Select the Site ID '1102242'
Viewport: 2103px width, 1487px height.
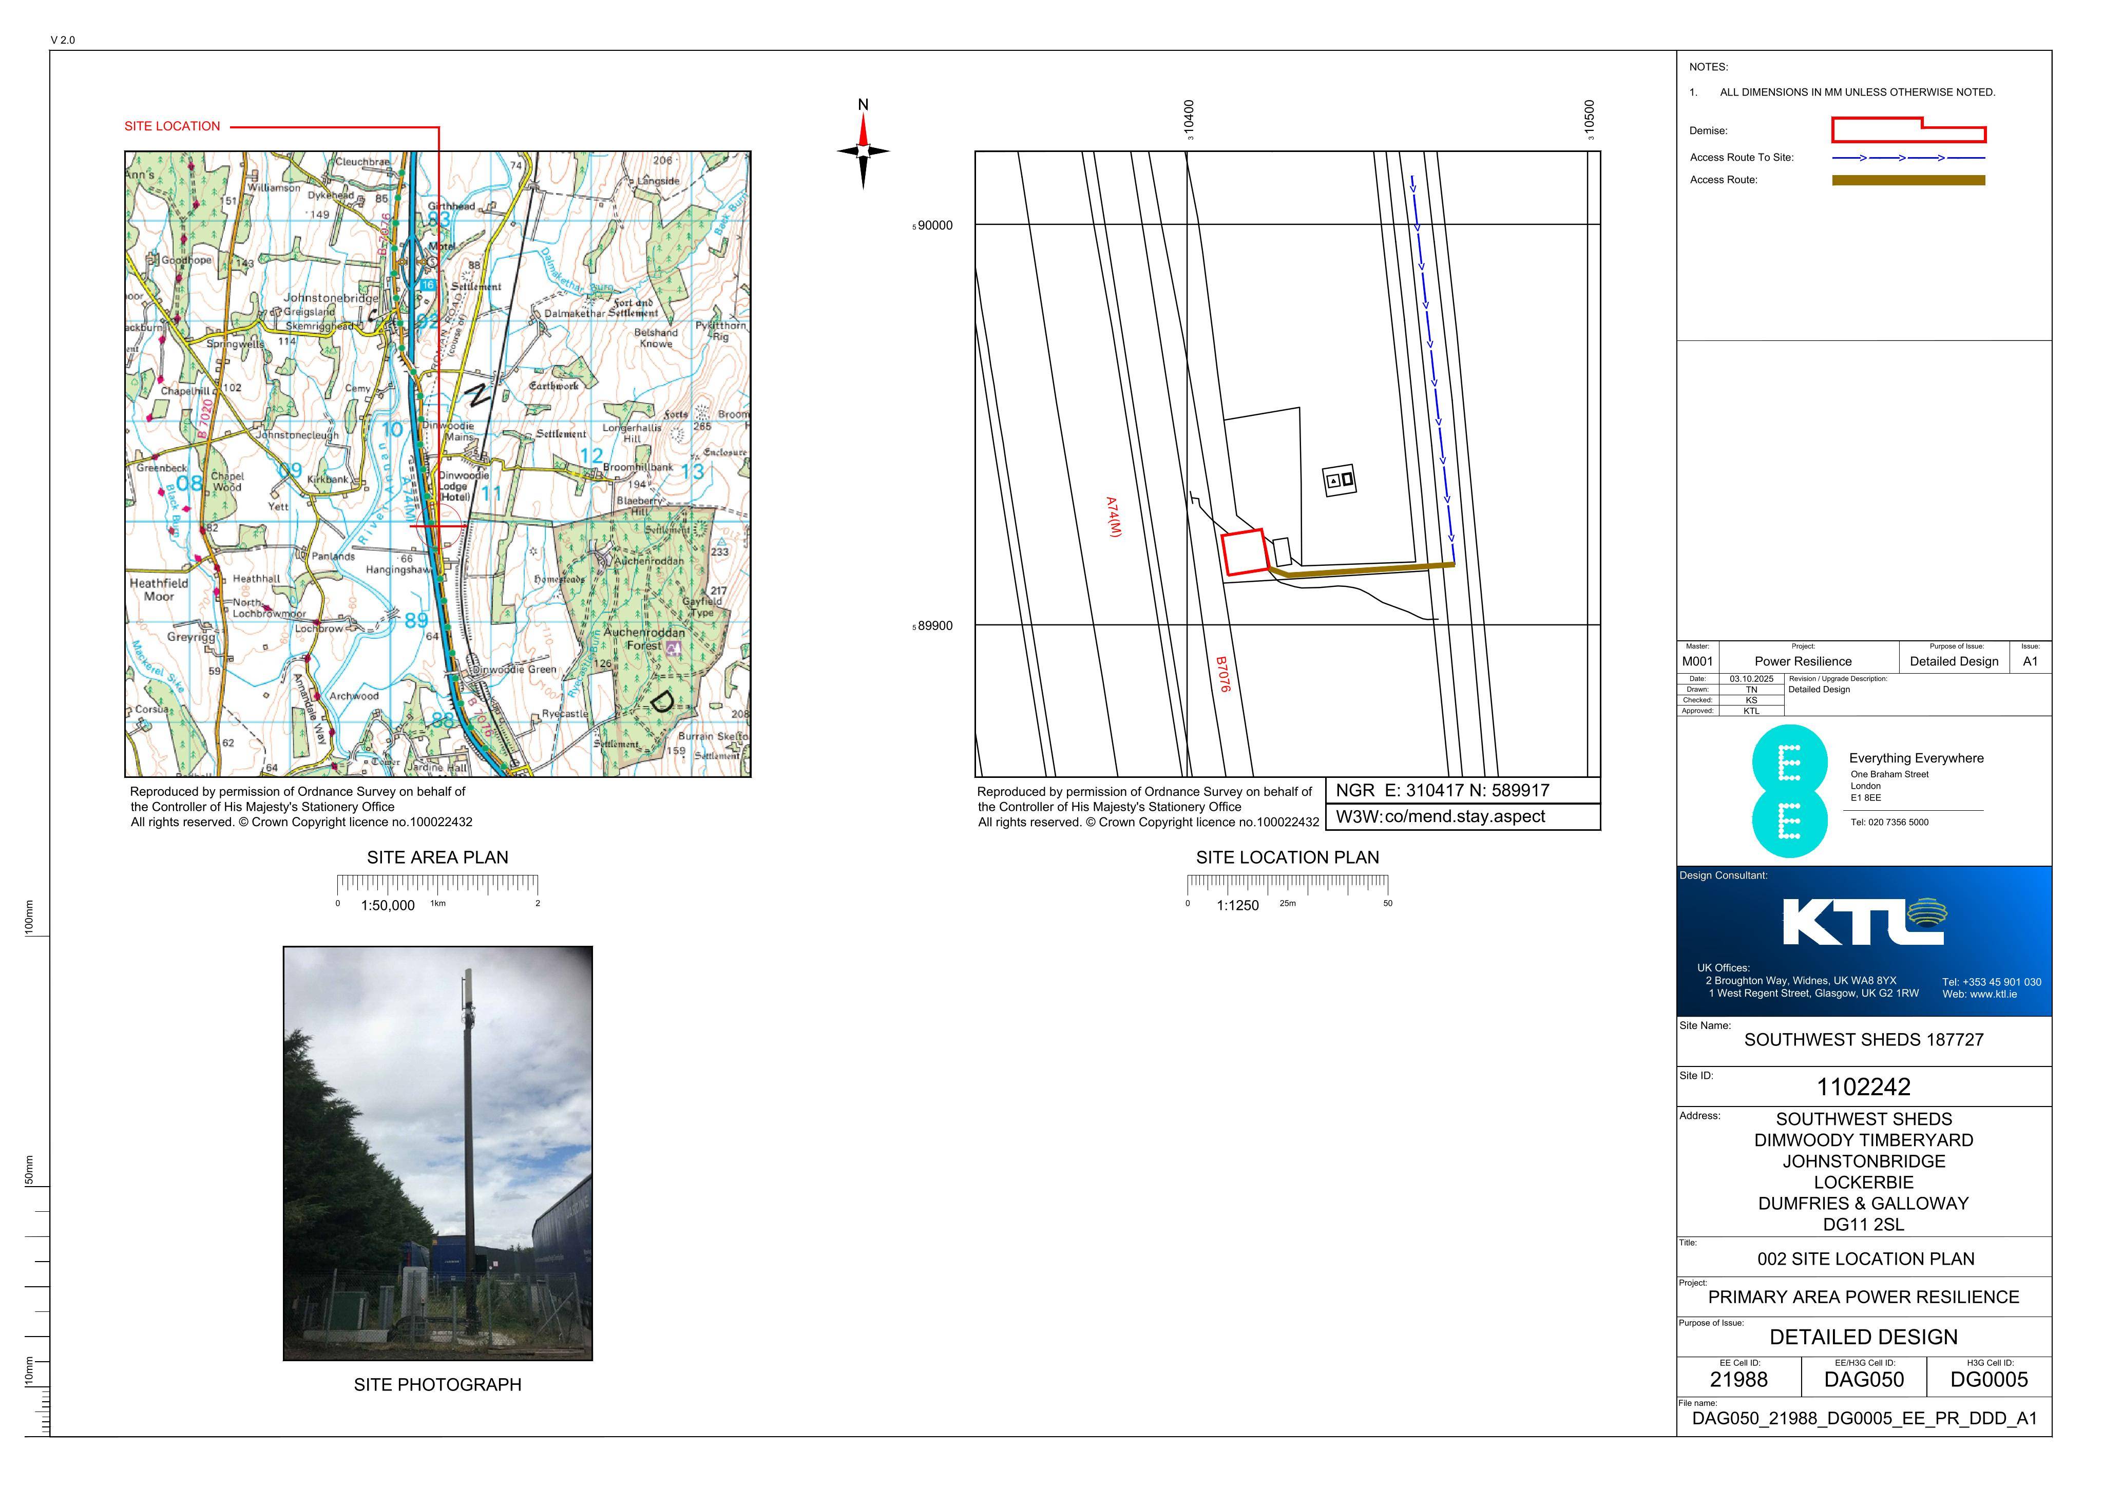(1864, 1088)
